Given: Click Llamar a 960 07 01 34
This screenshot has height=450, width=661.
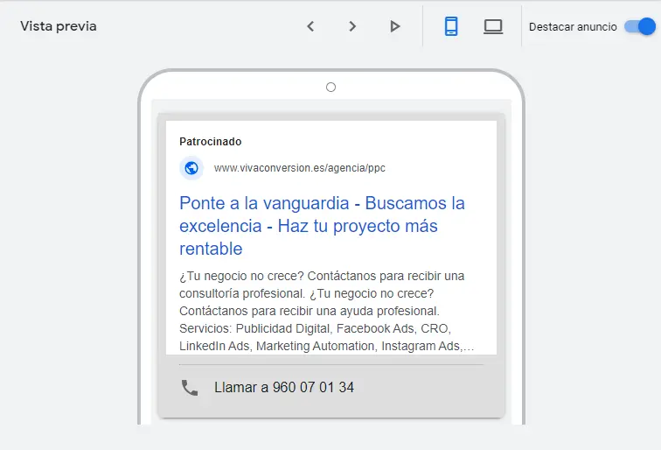Looking at the screenshot, I should [x=284, y=388].
